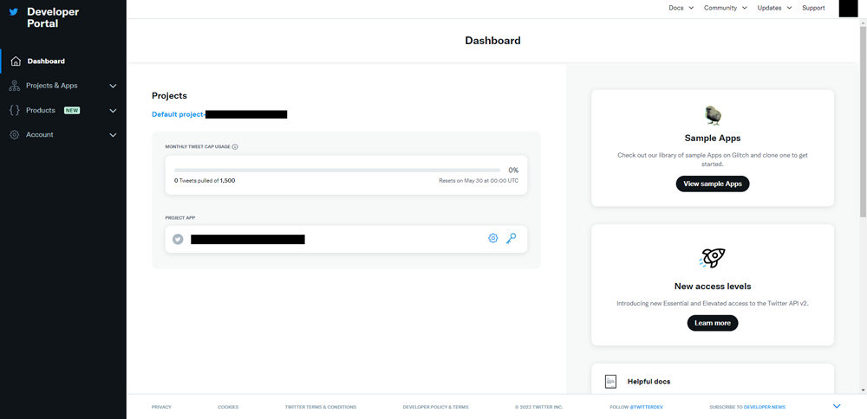
Task: Click the Projects & Apps hierarchy icon
Action: (x=15, y=86)
